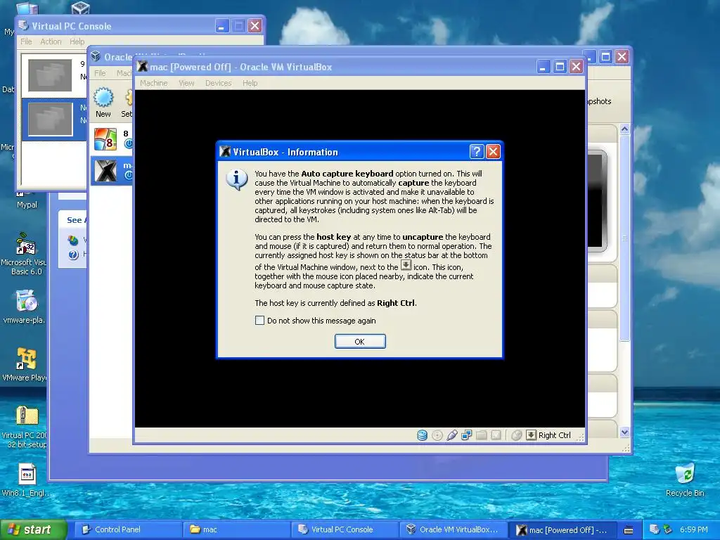720x540 pixels.
Task: Check 'Do not show this message again'
Action: [260, 321]
